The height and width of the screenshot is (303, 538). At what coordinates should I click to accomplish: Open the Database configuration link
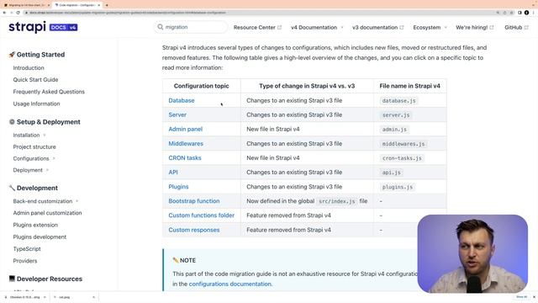182,100
